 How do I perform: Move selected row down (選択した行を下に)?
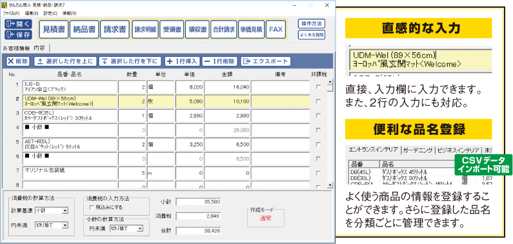[130, 61]
